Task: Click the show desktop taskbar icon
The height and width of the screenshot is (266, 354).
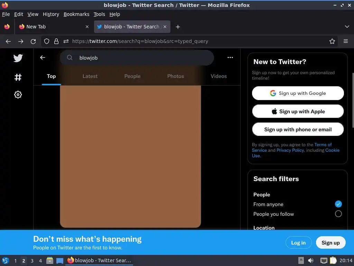Action: click(60, 260)
